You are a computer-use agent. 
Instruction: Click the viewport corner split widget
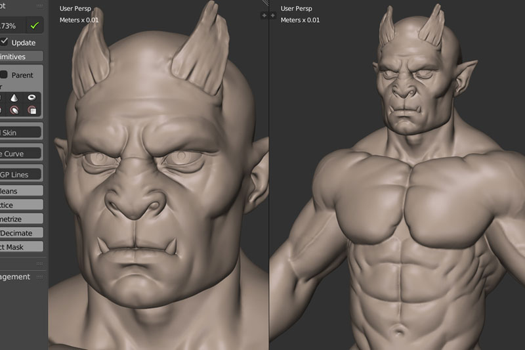tap(266, 3)
